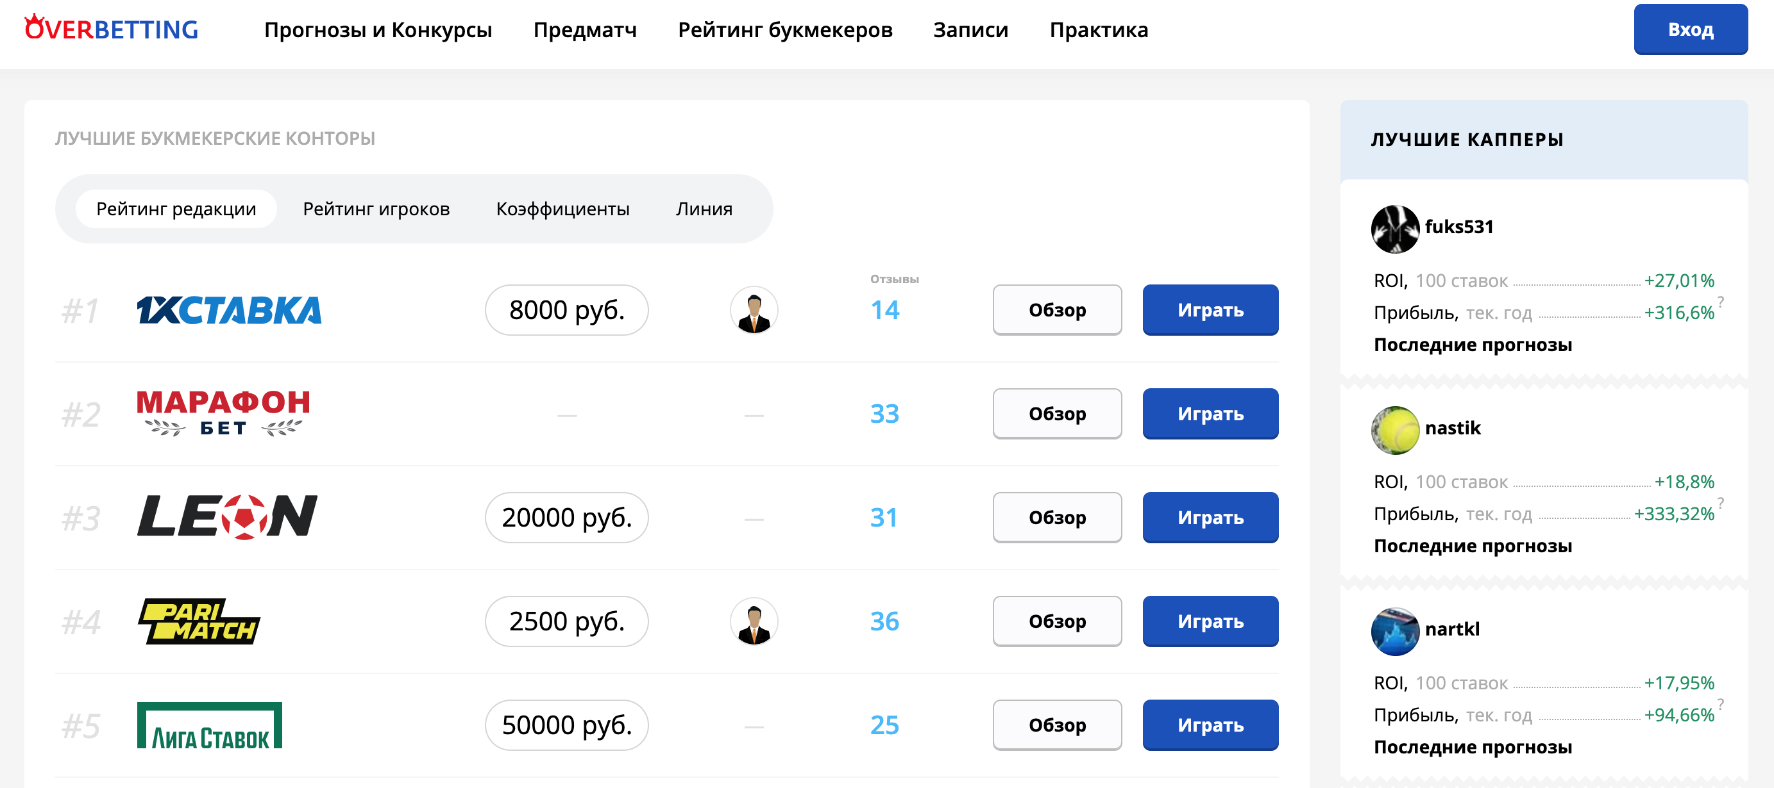The image size is (1774, 788).
Task: Click Играть for Марафон Бет
Action: (1210, 414)
